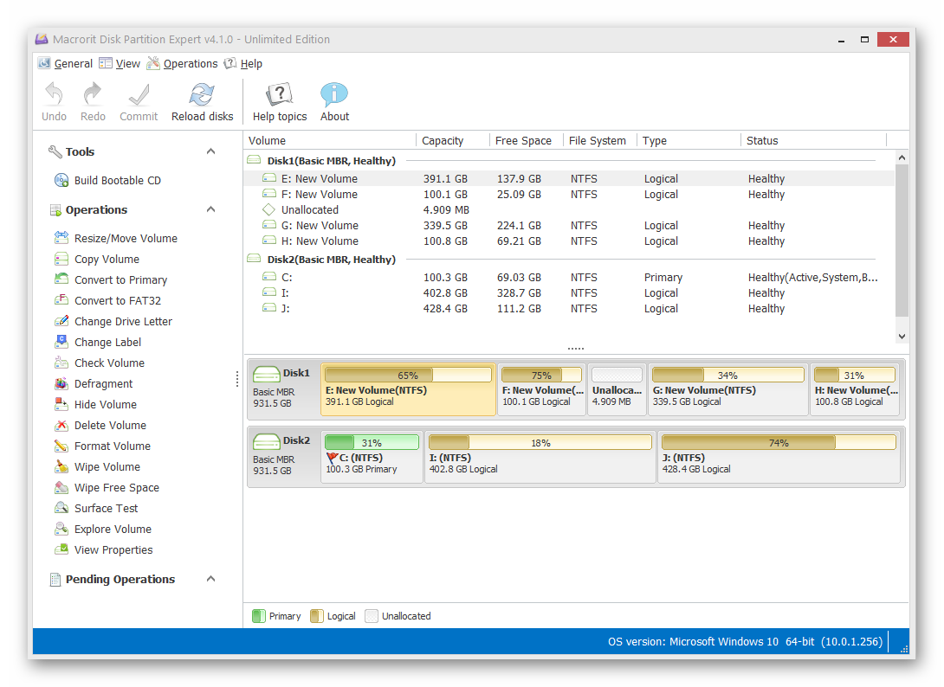944x687 pixels.
Task: Click the vertical panel splitter handle dots
Action: point(237,379)
